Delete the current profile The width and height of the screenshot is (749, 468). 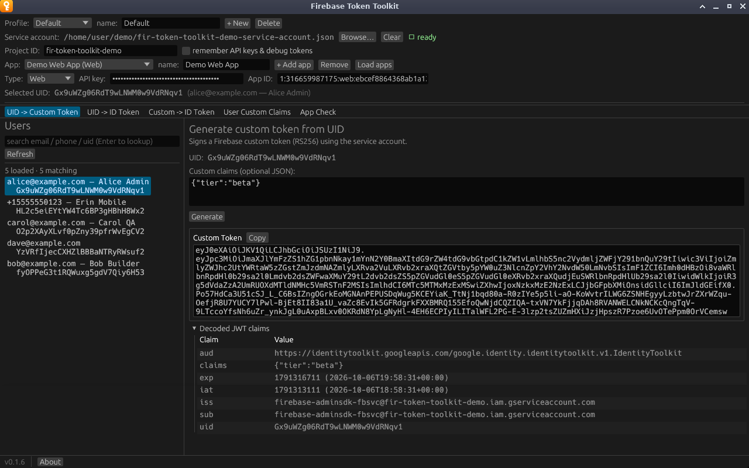[269, 23]
